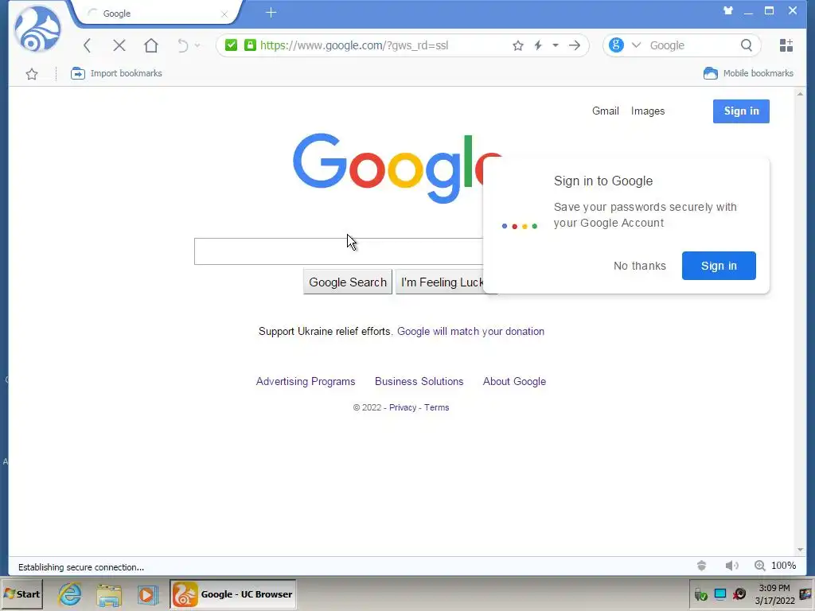Bookmark this page with the address bar star
The image size is (815, 611).
[x=517, y=45]
